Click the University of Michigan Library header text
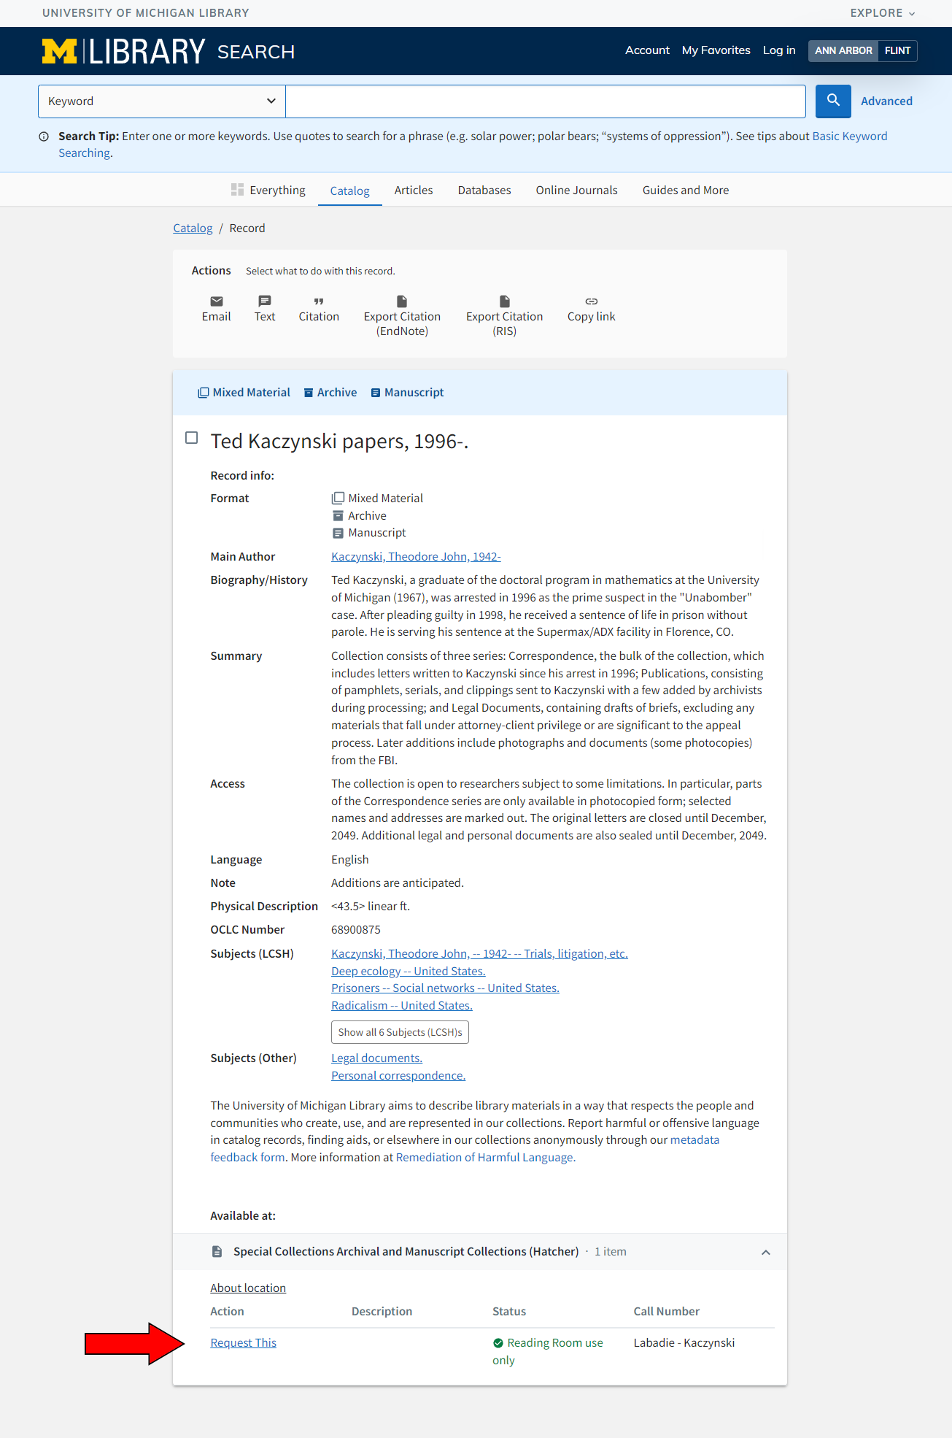The image size is (952, 1438). click(146, 13)
